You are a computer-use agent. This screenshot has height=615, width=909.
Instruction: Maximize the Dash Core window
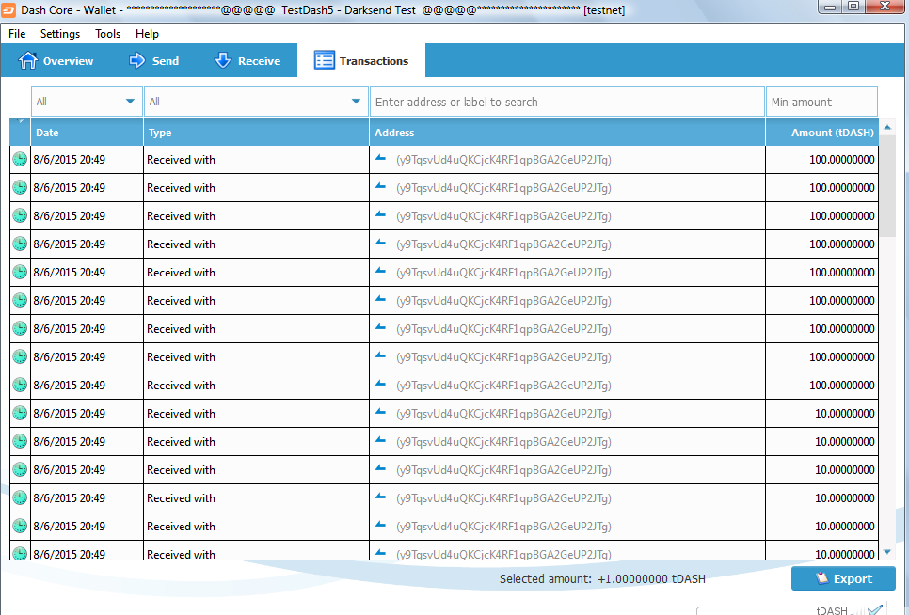[x=853, y=6]
